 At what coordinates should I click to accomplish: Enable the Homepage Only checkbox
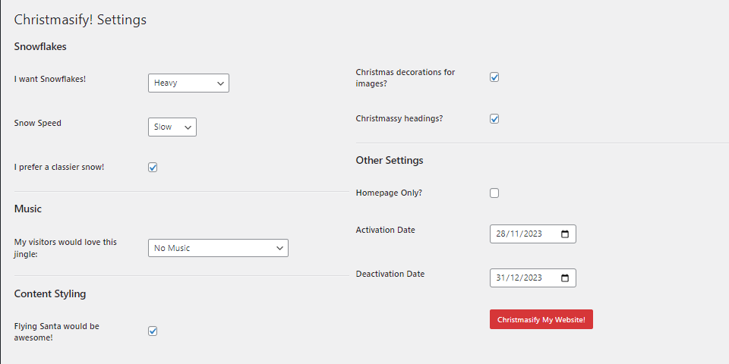494,193
